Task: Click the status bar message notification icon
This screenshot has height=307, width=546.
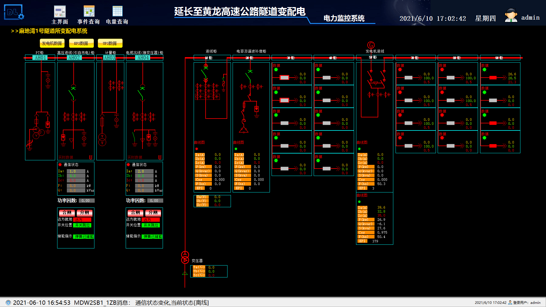Action: (x=8, y=302)
